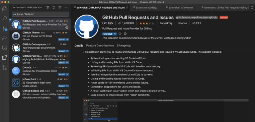Viewport: 255px width, 122px height.
Task: Open dropdown arrow beside Uninstall button
Action: point(115,34)
